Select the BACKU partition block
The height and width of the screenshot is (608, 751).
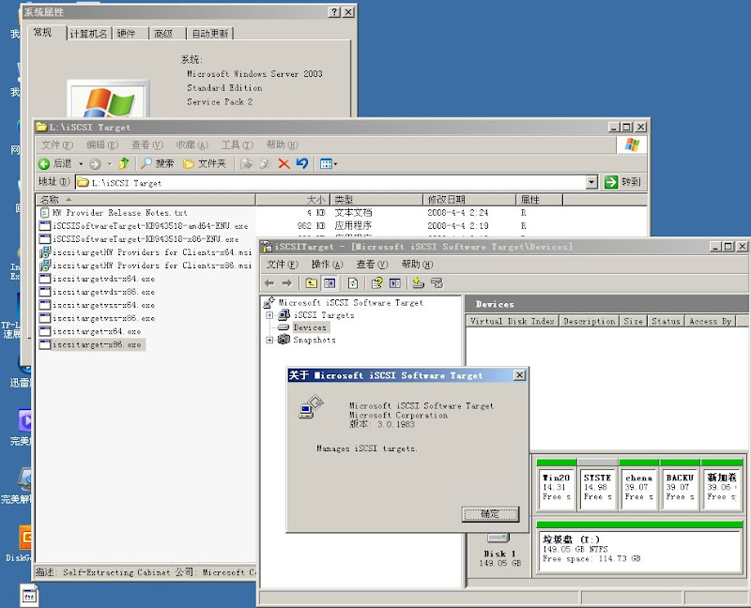[x=680, y=486]
